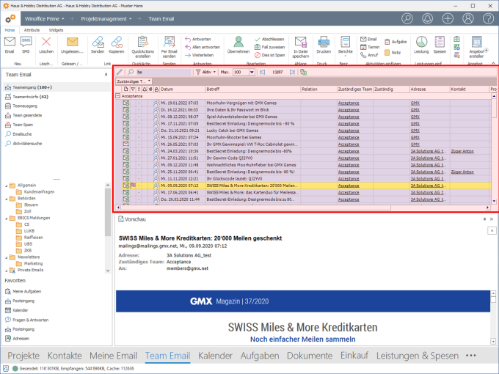Collapse the Allgemein folder
499x374 pixels.
(x=7, y=186)
